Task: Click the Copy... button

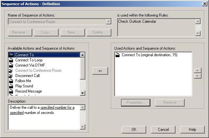Action: pyautogui.click(x=46, y=32)
